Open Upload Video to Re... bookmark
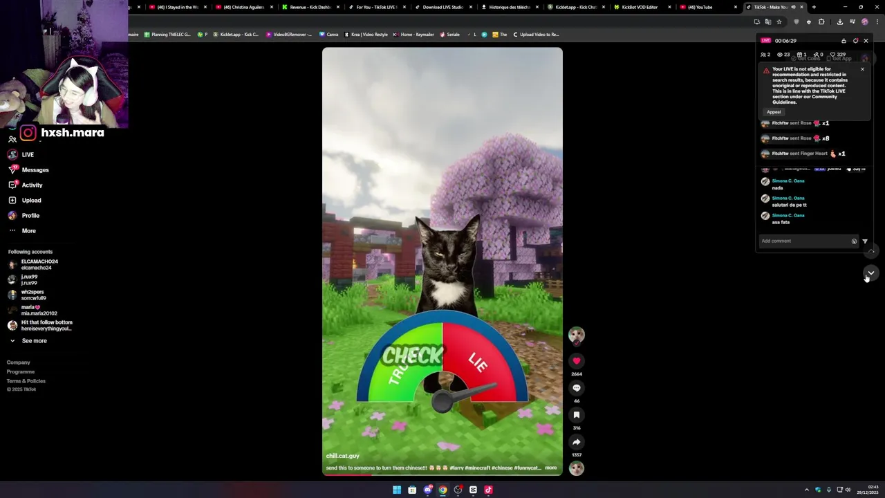 (536, 34)
